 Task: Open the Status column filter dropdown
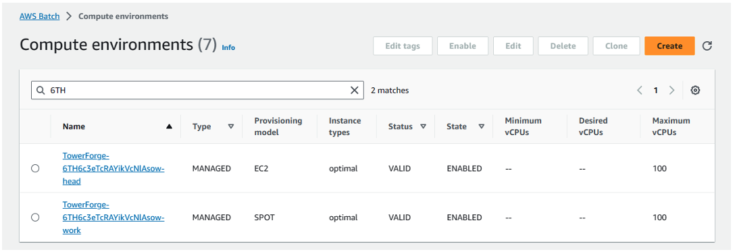(424, 126)
